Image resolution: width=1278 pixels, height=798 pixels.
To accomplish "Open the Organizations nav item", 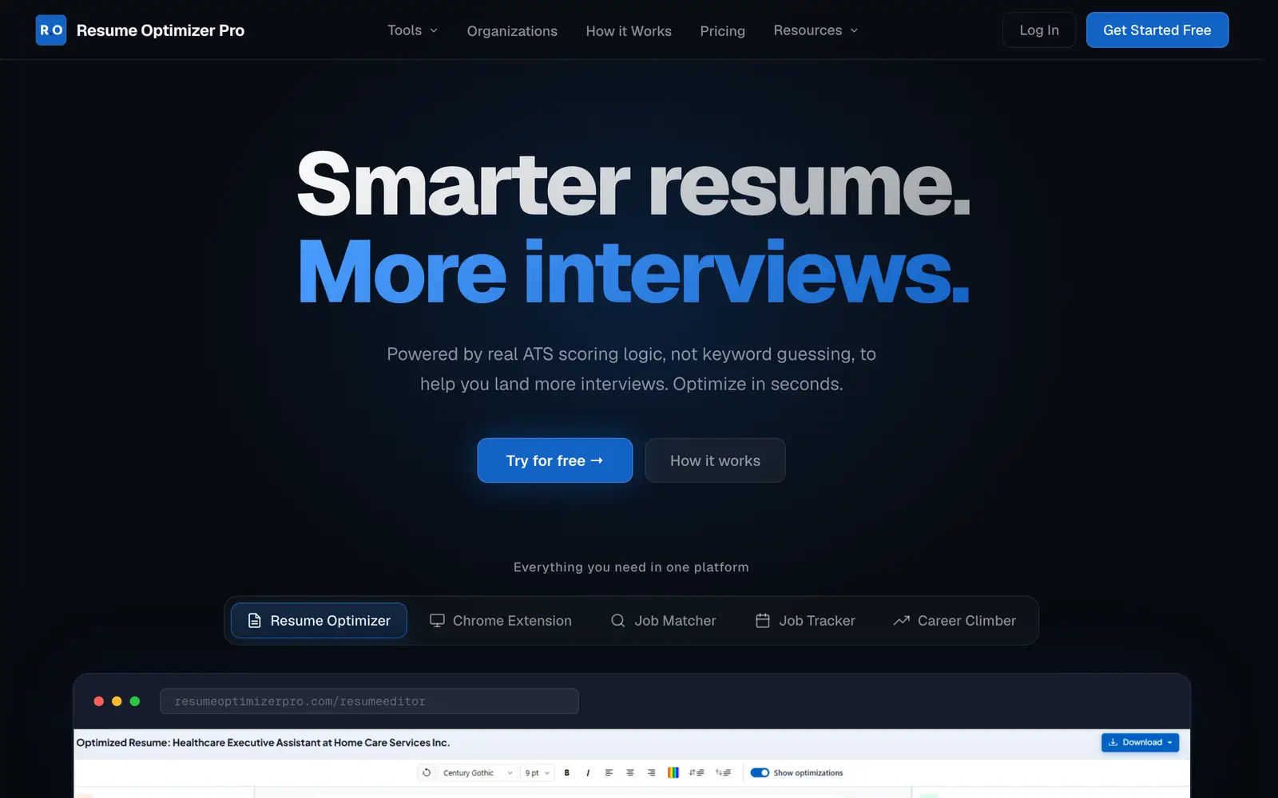I will click(512, 31).
